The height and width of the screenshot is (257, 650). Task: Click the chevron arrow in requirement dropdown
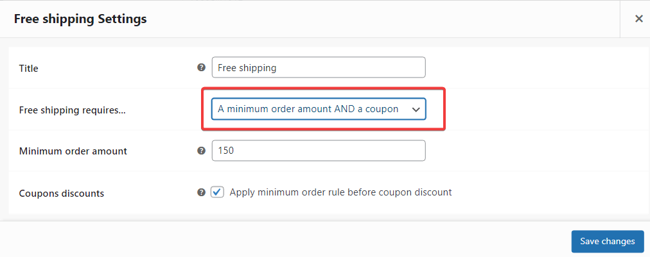(x=416, y=110)
